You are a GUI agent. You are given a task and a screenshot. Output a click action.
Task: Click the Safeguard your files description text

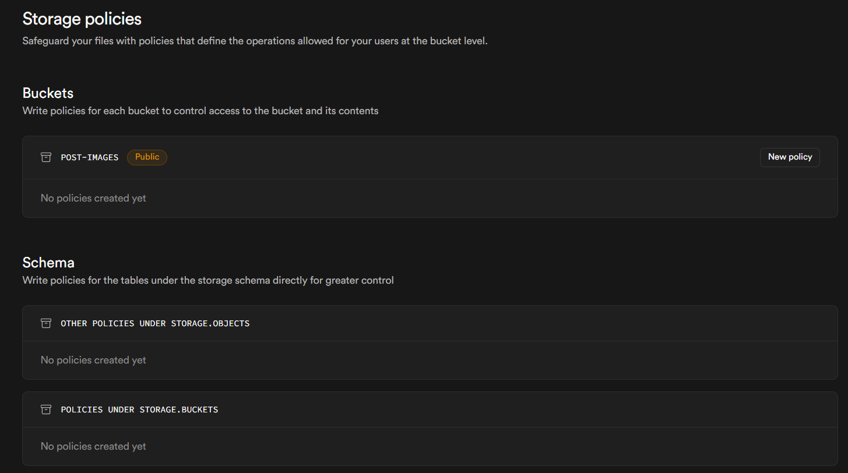(255, 42)
